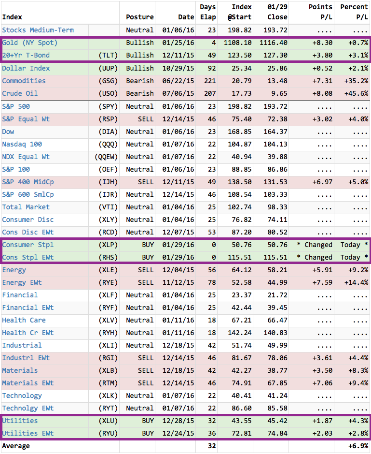This screenshot has height=454, width=371.
Task: Click the Posture column header
Action: coord(140,17)
